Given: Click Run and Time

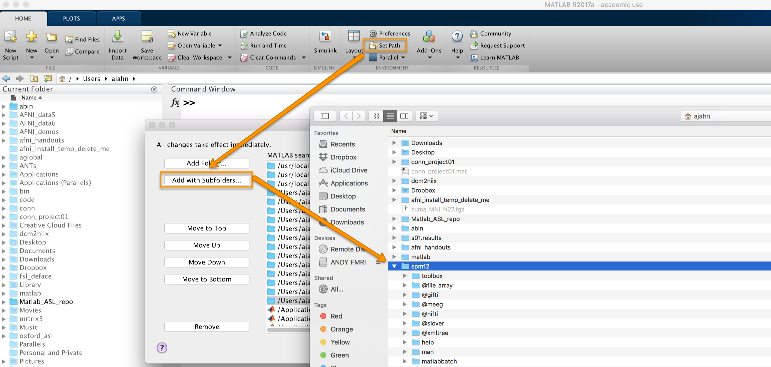Looking at the screenshot, I should (264, 45).
